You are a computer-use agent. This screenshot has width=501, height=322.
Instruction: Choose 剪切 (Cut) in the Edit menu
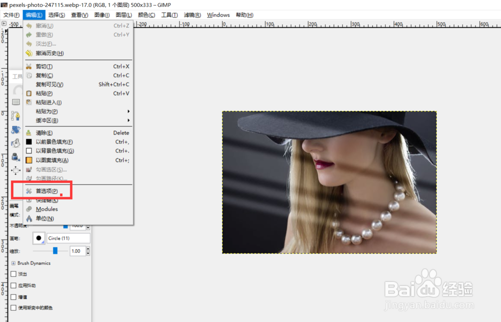click(x=79, y=66)
